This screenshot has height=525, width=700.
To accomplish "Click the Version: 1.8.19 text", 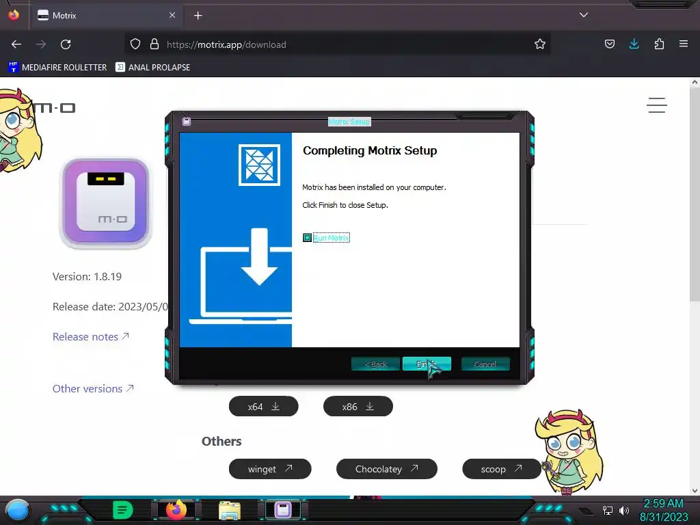I will click(x=87, y=276).
